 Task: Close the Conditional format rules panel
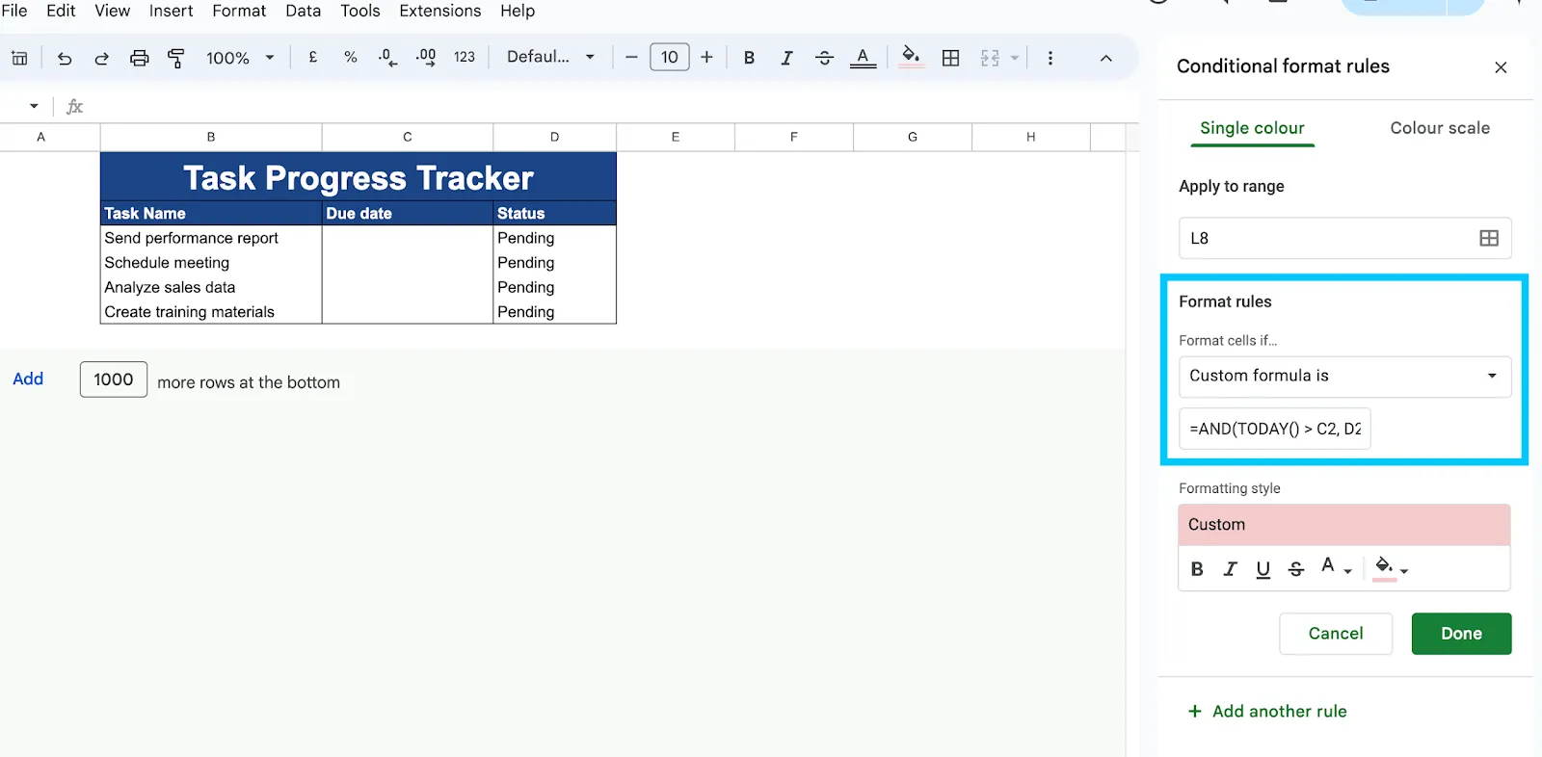(1501, 67)
